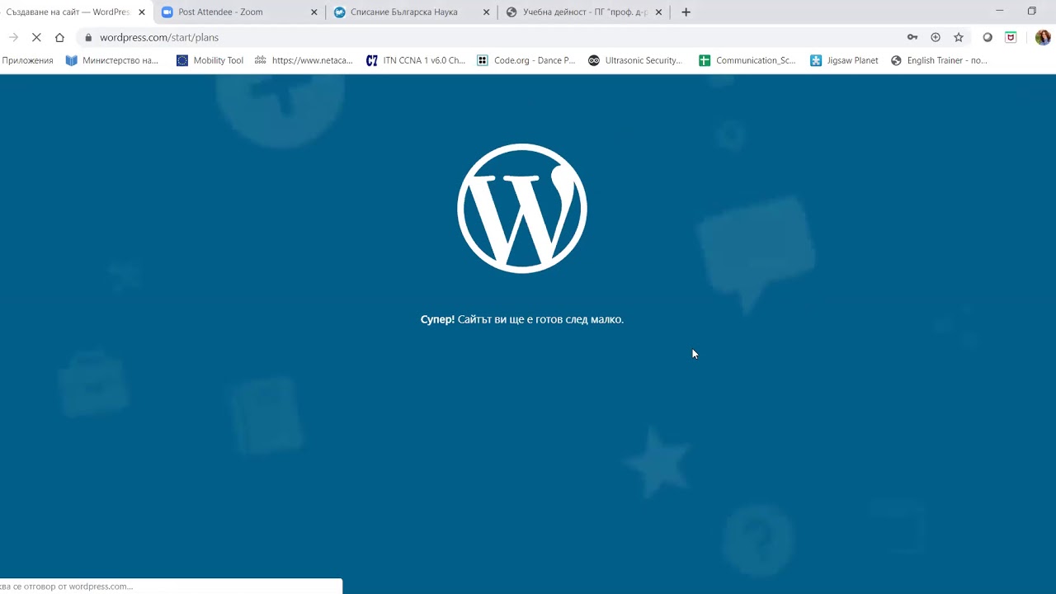Open the saved passwords key icon
The height and width of the screenshot is (594, 1056).
point(912,37)
